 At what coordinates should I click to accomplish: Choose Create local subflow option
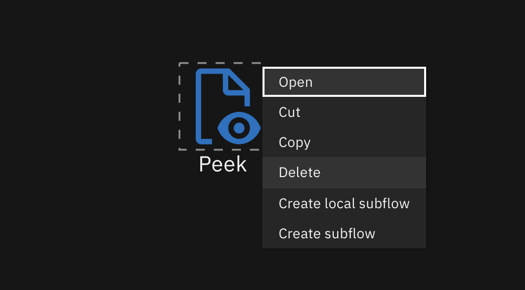pos(344,203)
